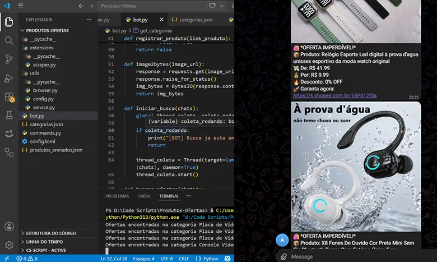This screenshot has width=437, height=262.
Task: Open Source Control view
Action: (9, 59)
